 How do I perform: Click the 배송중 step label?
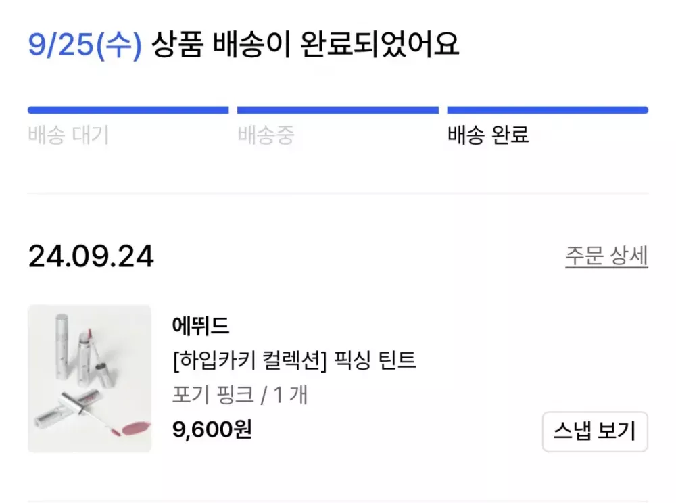[x=266, y=135]
